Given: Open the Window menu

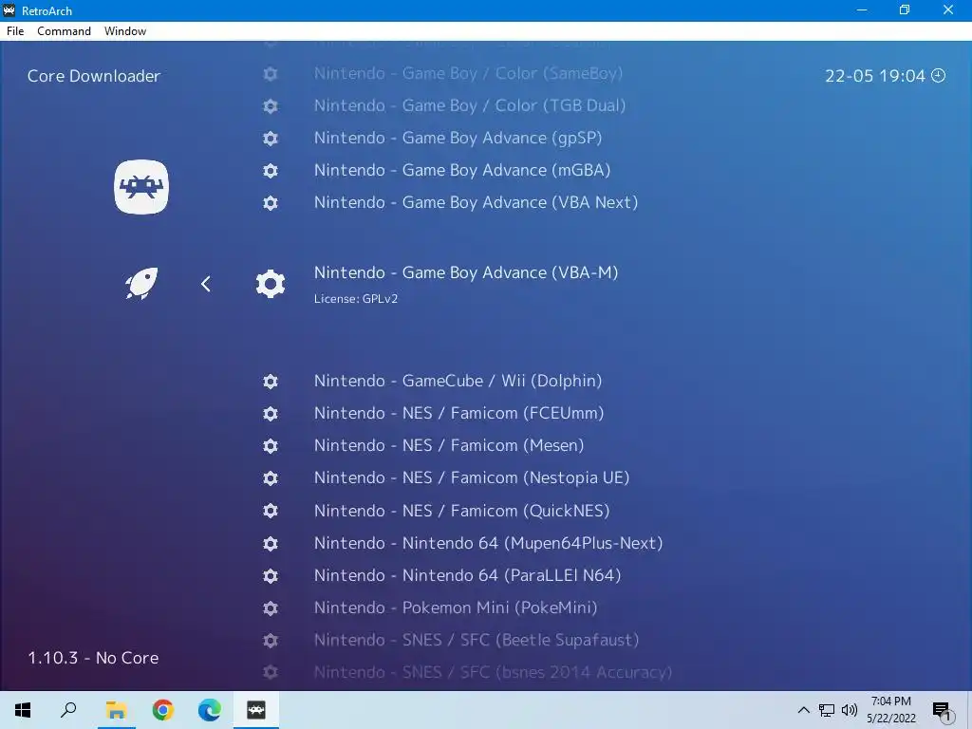Looking at the screenshot, I should coord(125,31).
